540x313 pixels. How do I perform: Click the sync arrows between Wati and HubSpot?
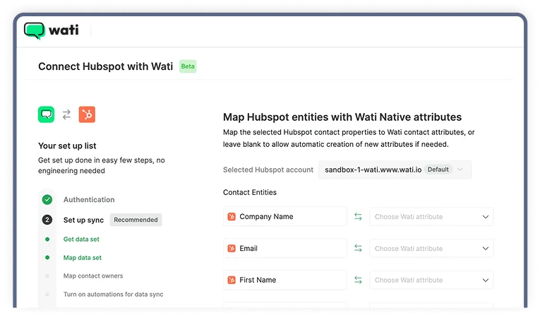pyautogui.click(x=66, y=114)
